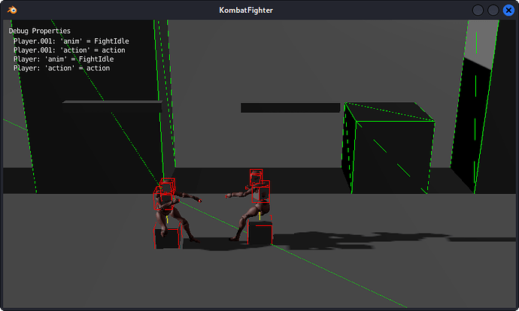Click the Player 'action' = action line
This screenshot has height=311, width=519.
tap(62, 68)
